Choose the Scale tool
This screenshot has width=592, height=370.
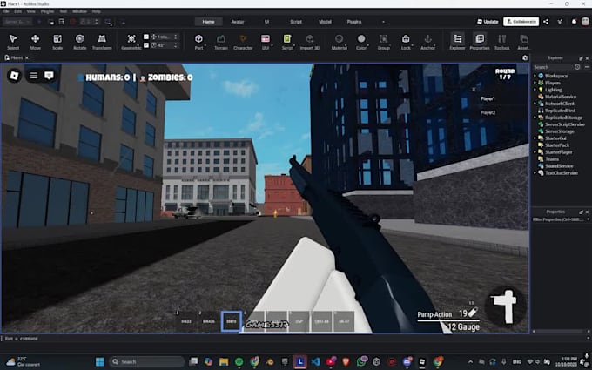pyautogui.click(x=57, y=42)
